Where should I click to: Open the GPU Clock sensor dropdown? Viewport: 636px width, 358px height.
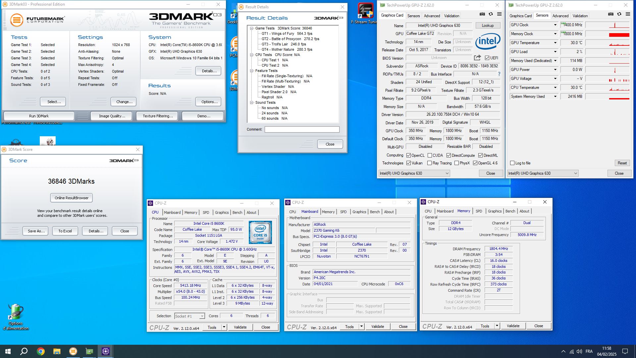point(556,25)
